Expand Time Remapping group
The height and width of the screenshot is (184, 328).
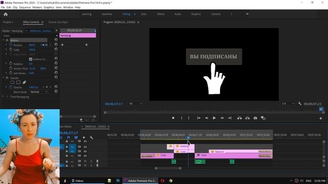4,97
